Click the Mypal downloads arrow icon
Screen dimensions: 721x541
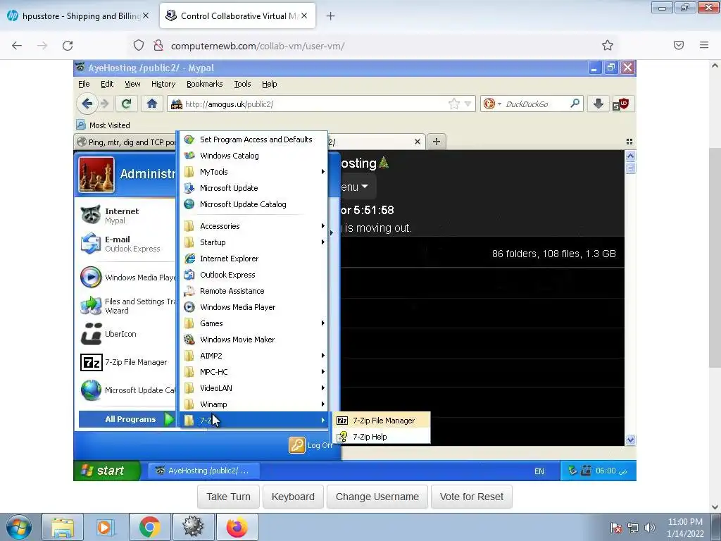[x=598, y=104]
